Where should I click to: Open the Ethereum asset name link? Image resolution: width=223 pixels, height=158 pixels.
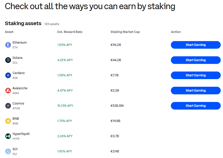pyautogui.click(x=19, y=42)
